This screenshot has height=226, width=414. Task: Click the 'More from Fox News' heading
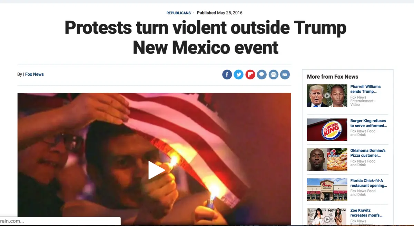pyautogui.click(x=333, y=77)
